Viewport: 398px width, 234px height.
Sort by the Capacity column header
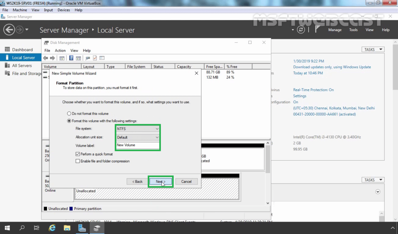tap(189, 66)
